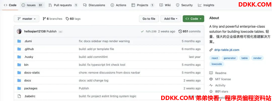Screen dimensions: 272x101
Task: Click the .babelrc file icon
Action: [19, 96]
